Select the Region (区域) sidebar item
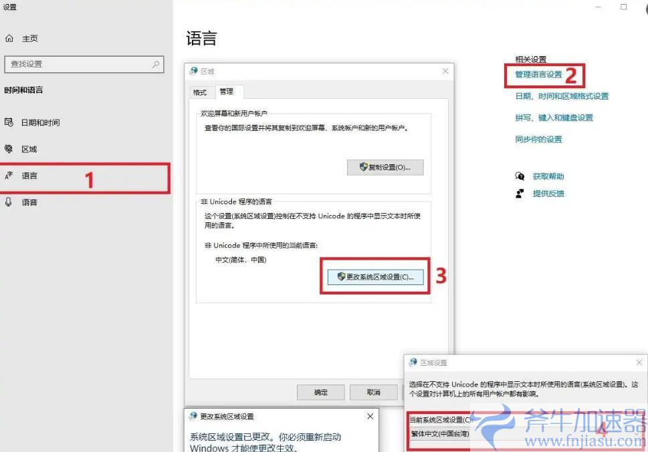648x452 pixels. pos(29,149)
